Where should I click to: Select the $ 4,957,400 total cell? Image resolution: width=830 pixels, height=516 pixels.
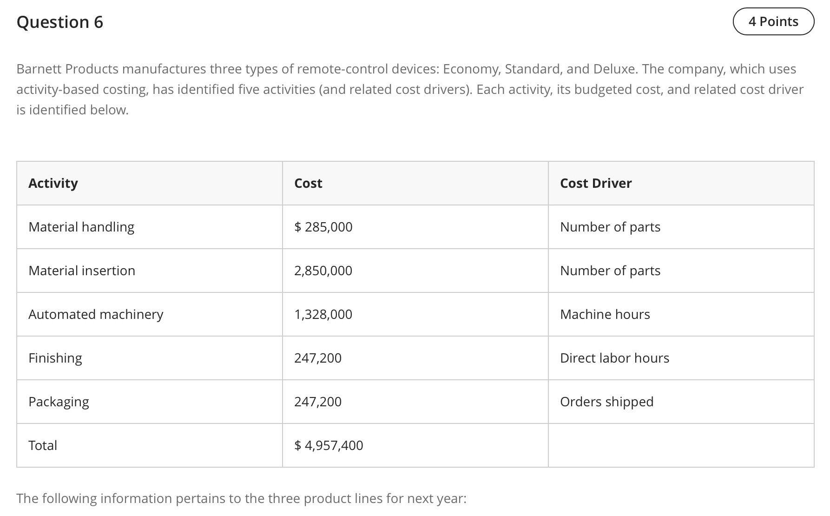coord(415,445)
